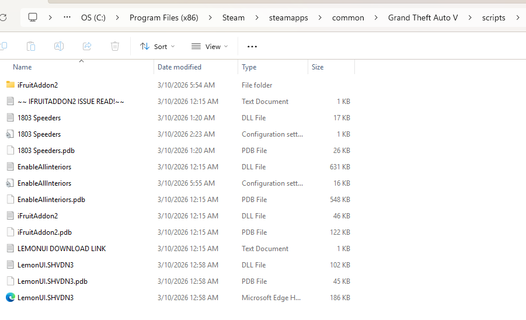
Task: Click the IFRUITADDON2 ISSUE READ text file icon
Action: click(11, 101)
